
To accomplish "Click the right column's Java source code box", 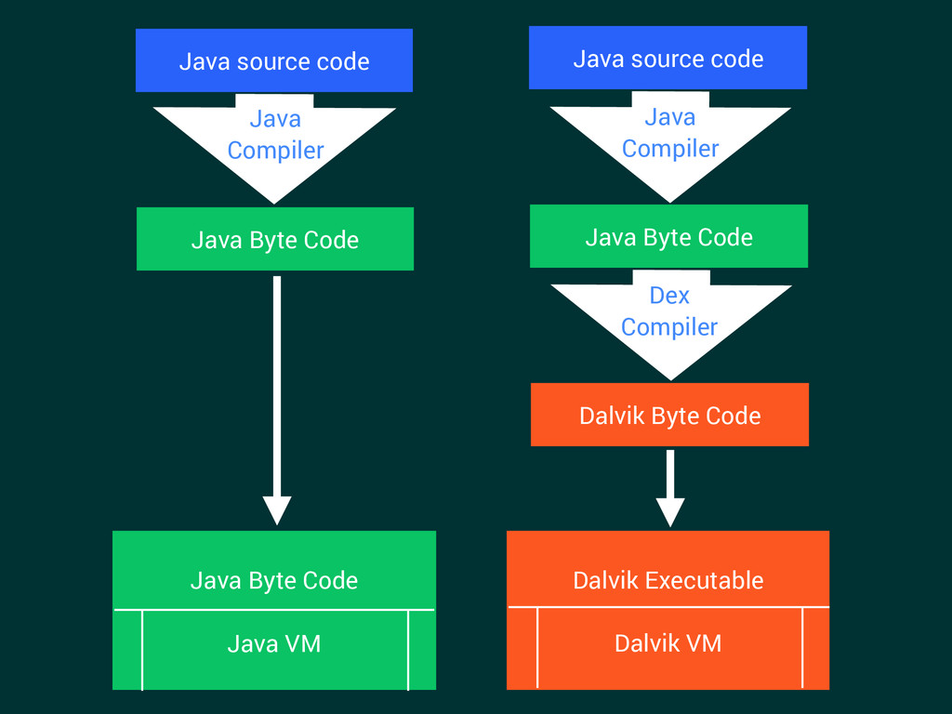I will tap(668, 58).
